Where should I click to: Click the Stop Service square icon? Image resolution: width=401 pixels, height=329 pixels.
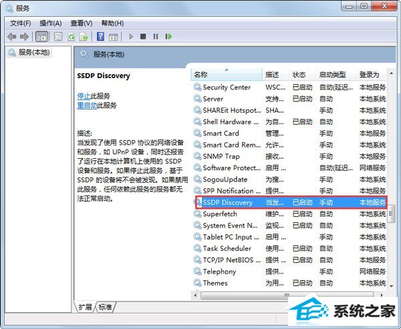[143, 37]
